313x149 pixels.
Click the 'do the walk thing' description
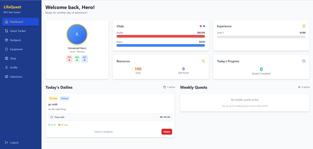click(x=57, y=109)
